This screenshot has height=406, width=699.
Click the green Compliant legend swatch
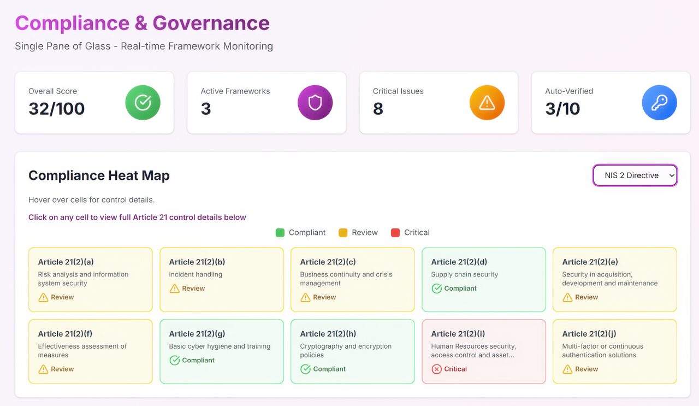tap(280, 232)
